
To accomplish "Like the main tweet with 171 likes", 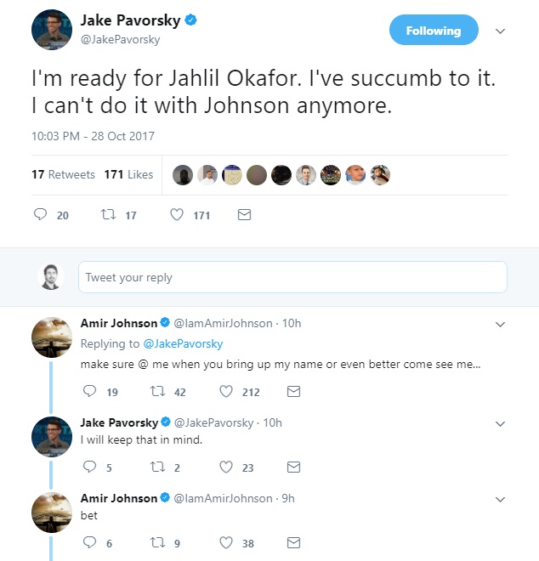I will click(x=177, y=215).
